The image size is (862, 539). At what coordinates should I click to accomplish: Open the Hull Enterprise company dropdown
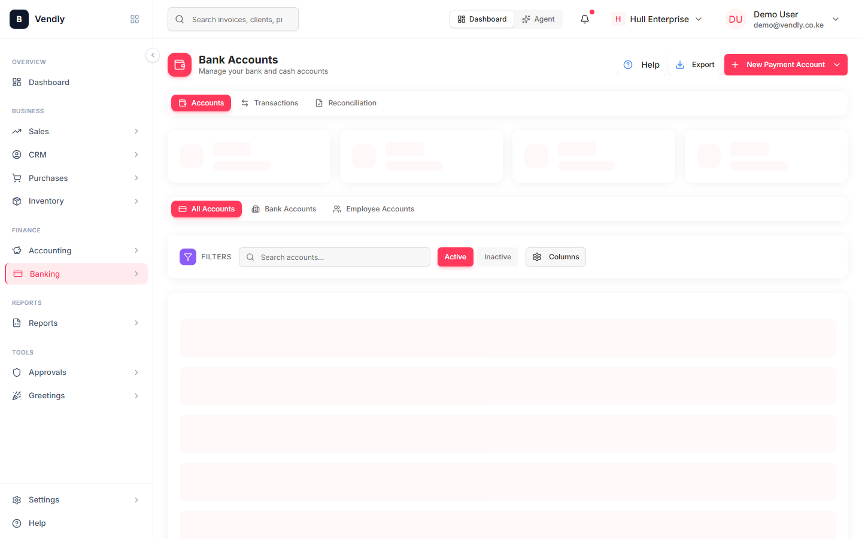pos(657,19)
